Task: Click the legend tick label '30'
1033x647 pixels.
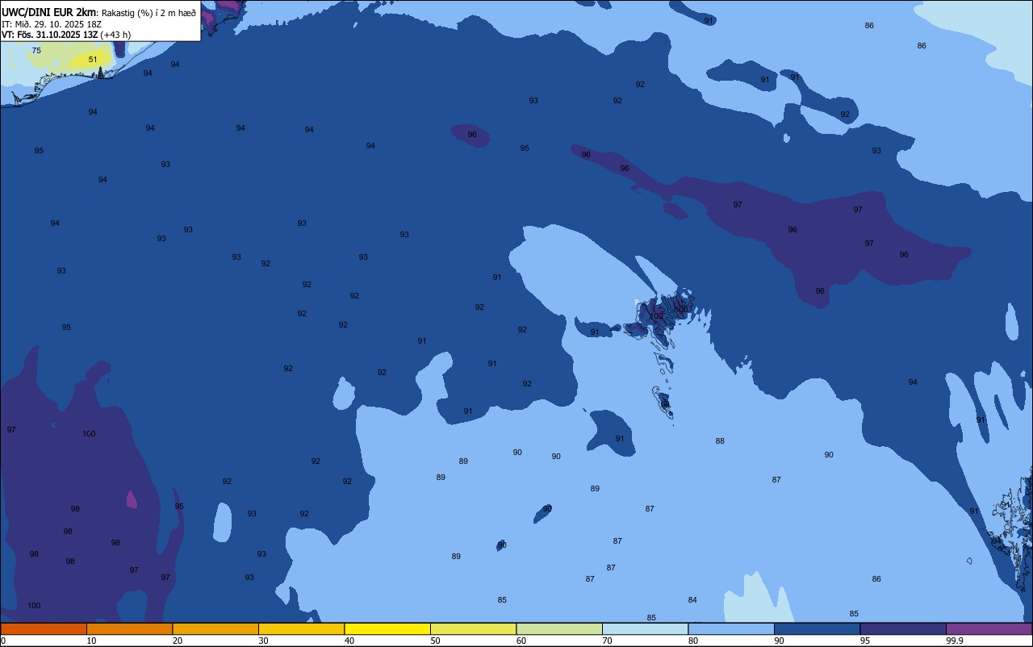Action: [263, 641]
